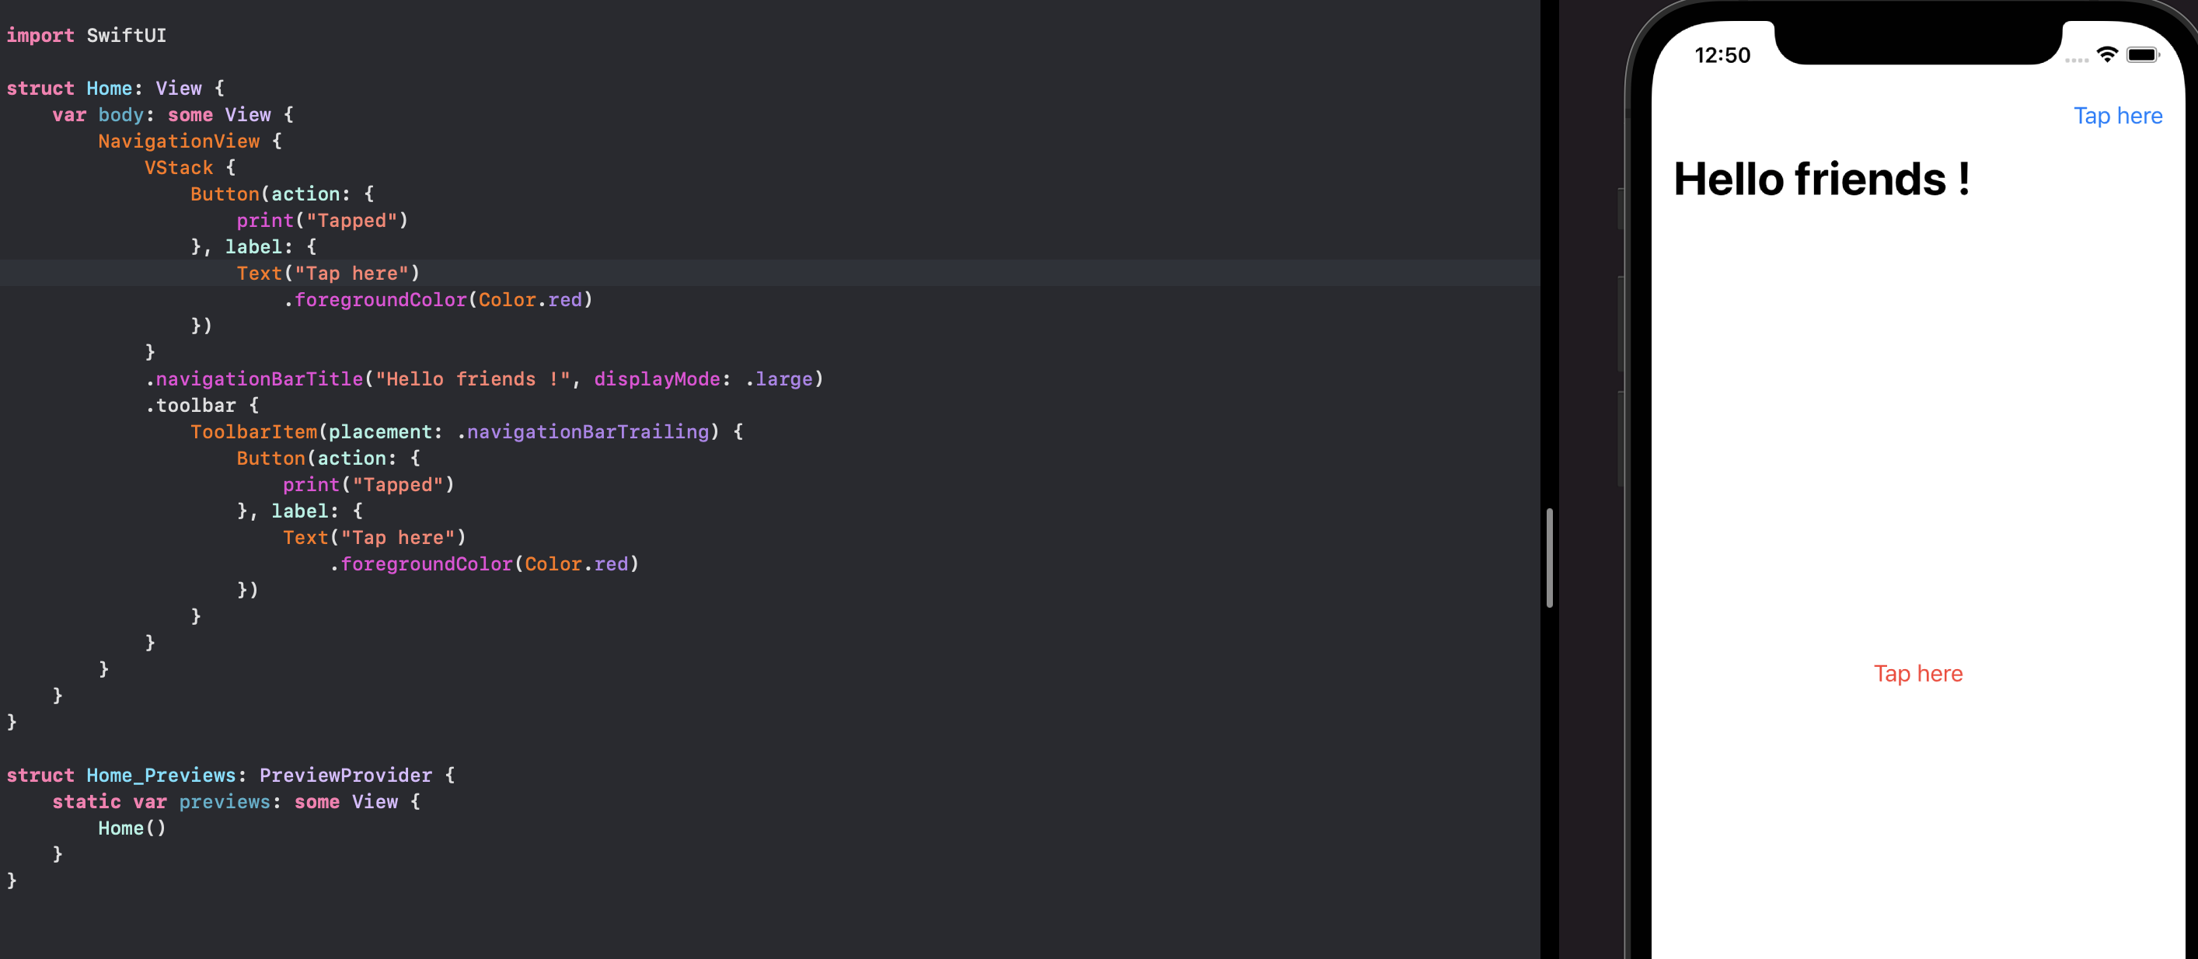The height and width of the screenshot is (959, 2198).
Task: Click .navigationBarTrailing placement in the code
Action: coord(587,432)
